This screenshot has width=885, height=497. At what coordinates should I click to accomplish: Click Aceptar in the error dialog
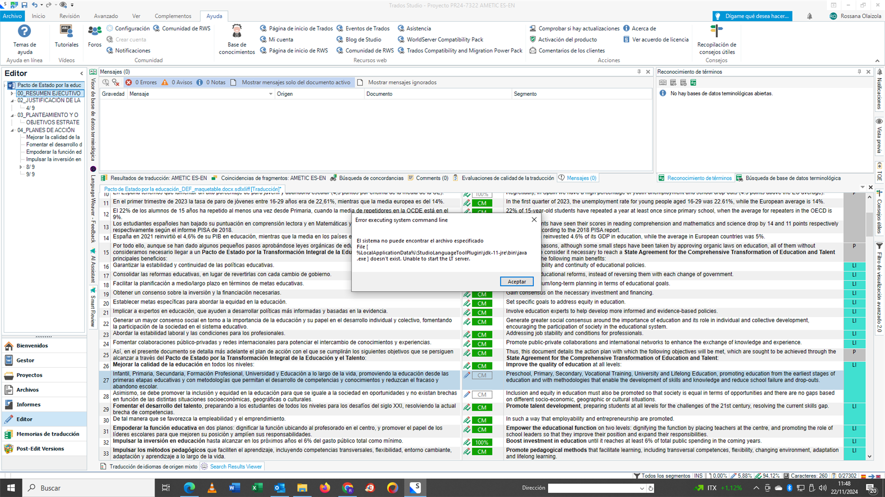click(517, 281)
